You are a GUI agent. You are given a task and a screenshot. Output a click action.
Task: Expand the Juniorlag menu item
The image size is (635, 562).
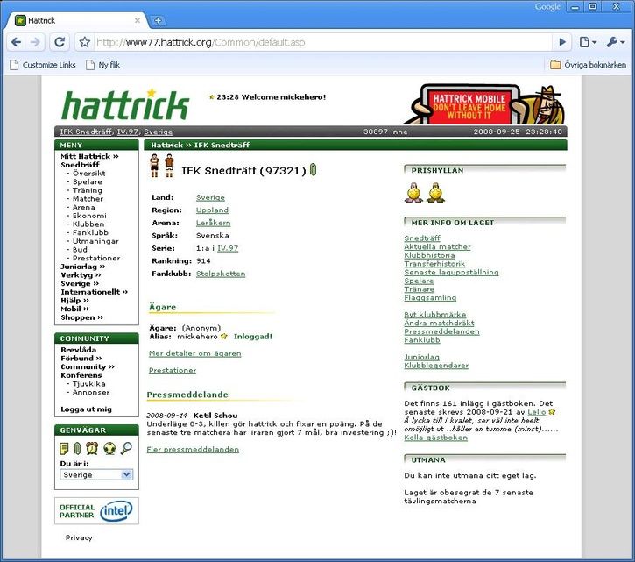click(x=82, y=267)
